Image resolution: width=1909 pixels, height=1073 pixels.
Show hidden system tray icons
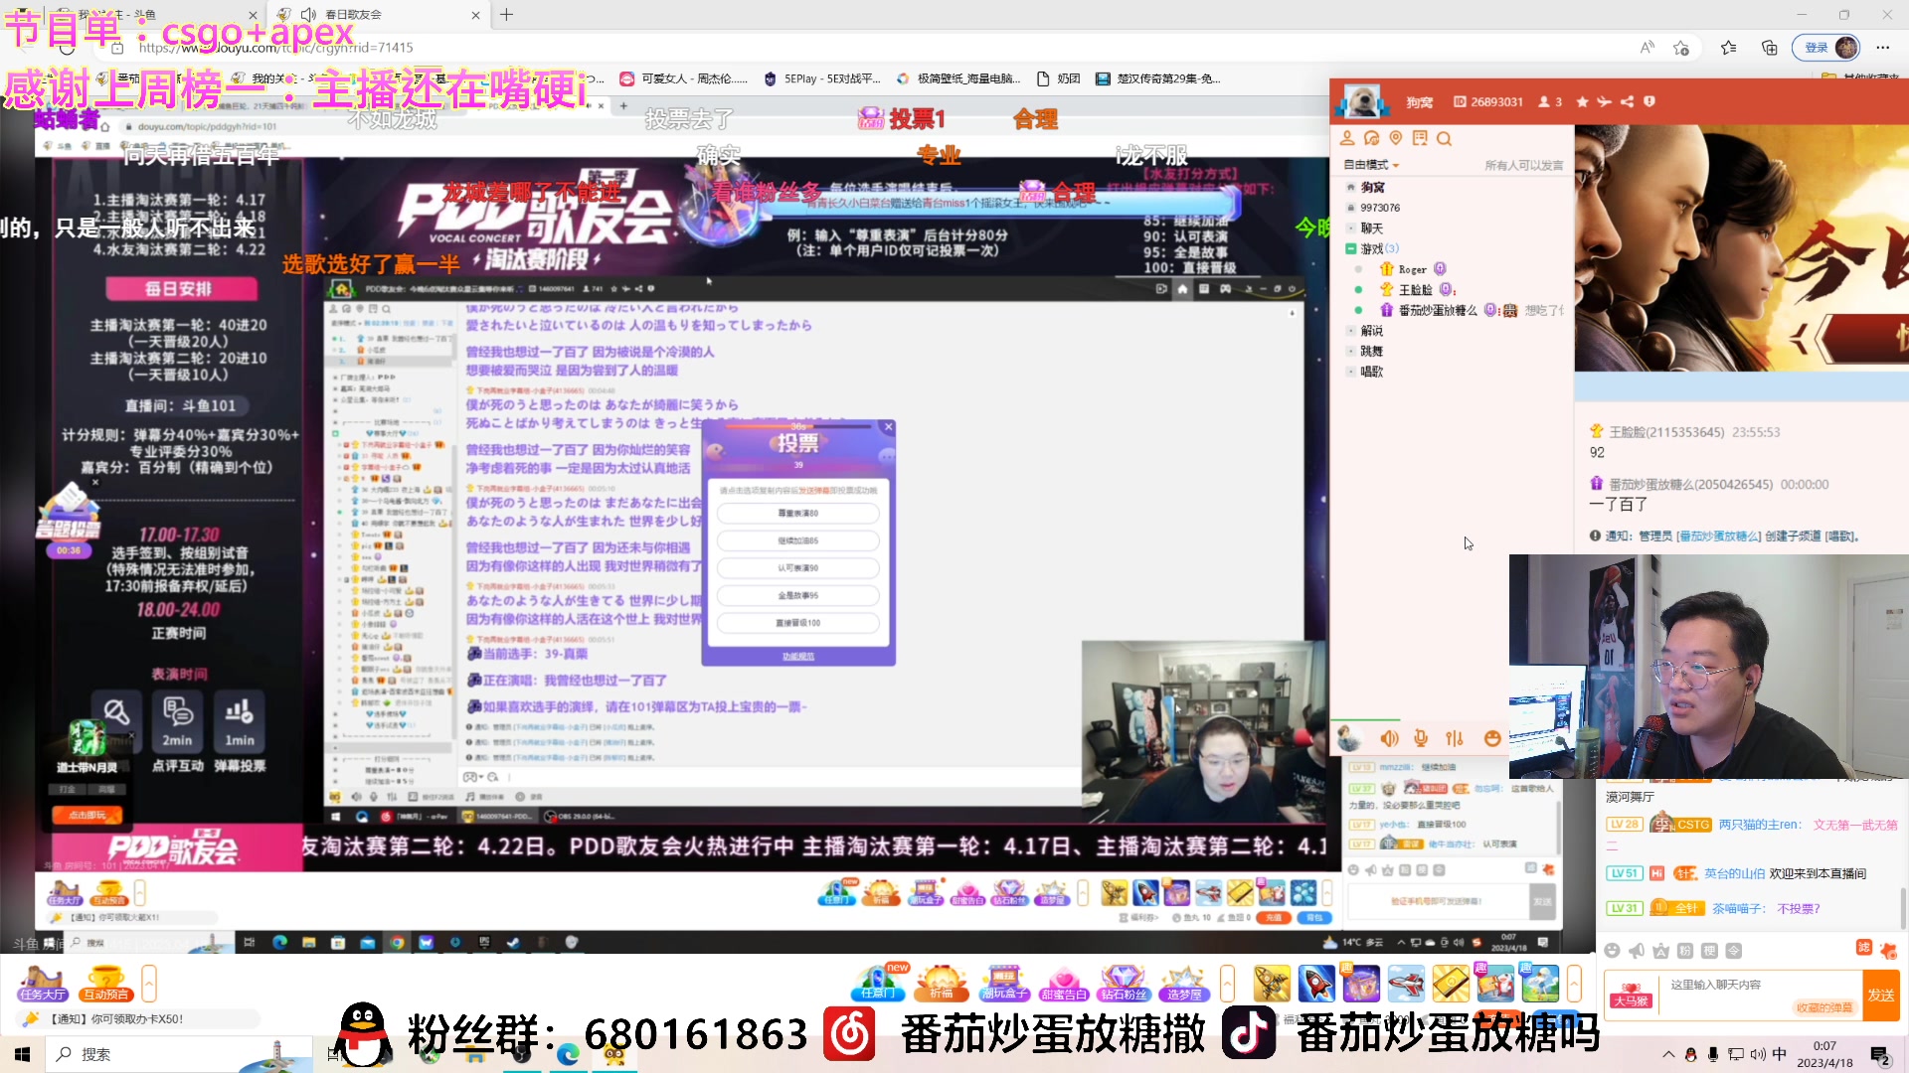click(x=1667, y=1054)
